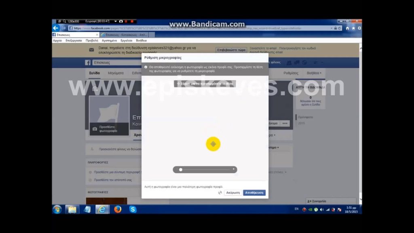Open Skype from the taskbar

click(133, 210)
